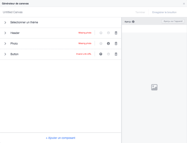
Task: Click the Générateur de canevas title
Action: pyautogui.click(x=15, y=3)
